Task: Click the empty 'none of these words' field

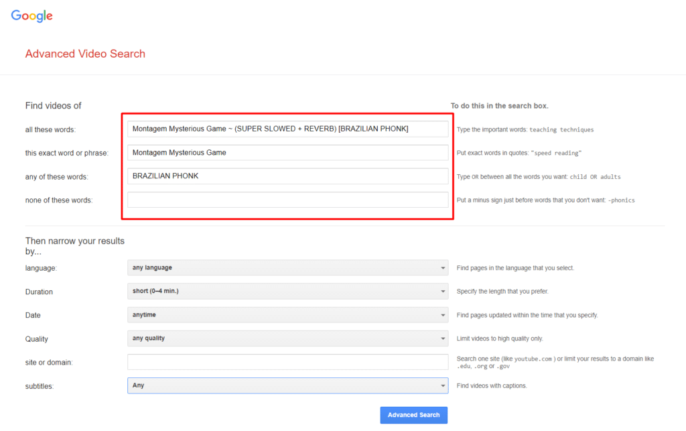Action: click(288, 200)
